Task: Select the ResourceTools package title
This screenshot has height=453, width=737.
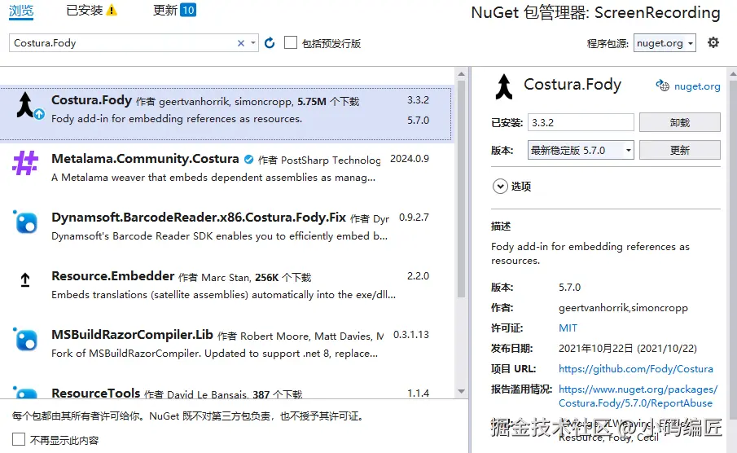Action: (x=96, y=394)
